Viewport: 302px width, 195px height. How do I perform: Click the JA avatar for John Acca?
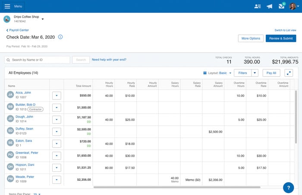(10, 95)
